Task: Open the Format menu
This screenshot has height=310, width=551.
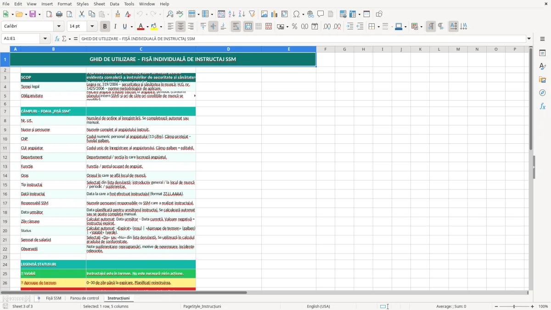Action: coord(64,4)
